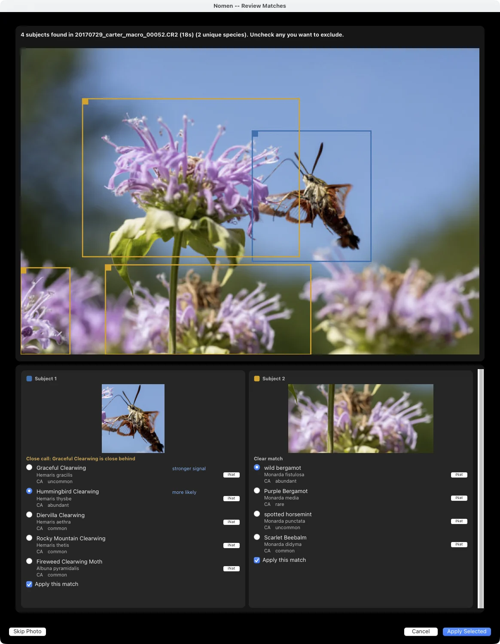The width and height of the screenshot is (500, 644).
Task: Open iNat link for Hummingbird Clearwing
Action: coord(232,499)
